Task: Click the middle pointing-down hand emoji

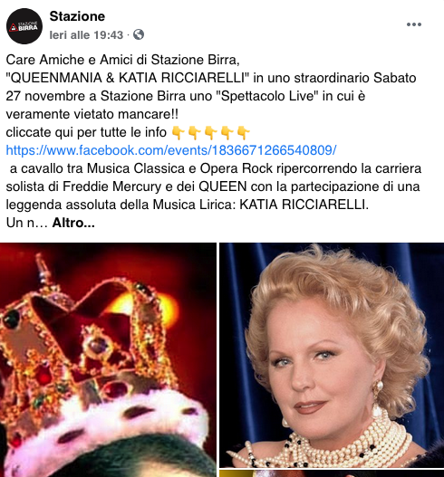Action: click(x=211, y=133)
